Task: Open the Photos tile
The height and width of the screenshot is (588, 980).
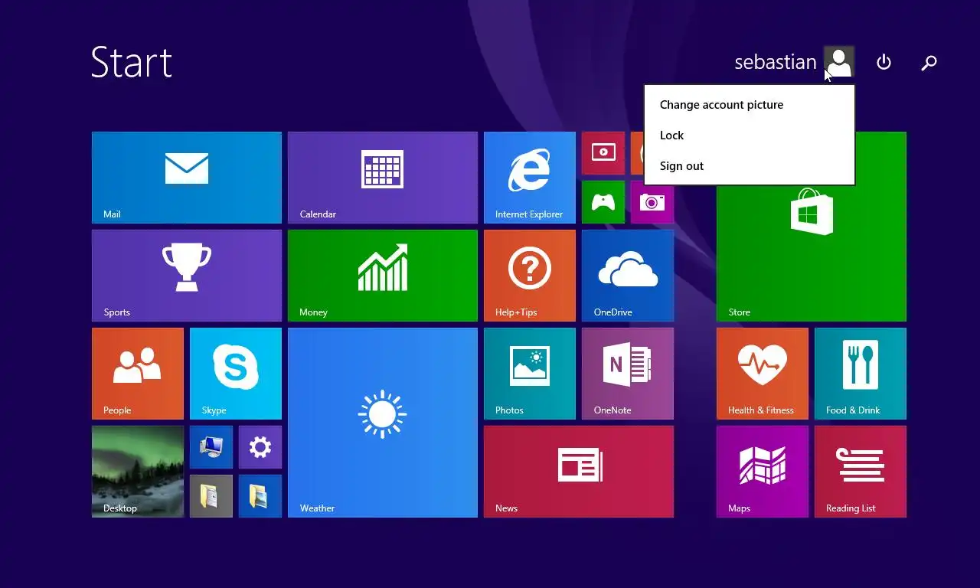Action: (x=530, y=374)
